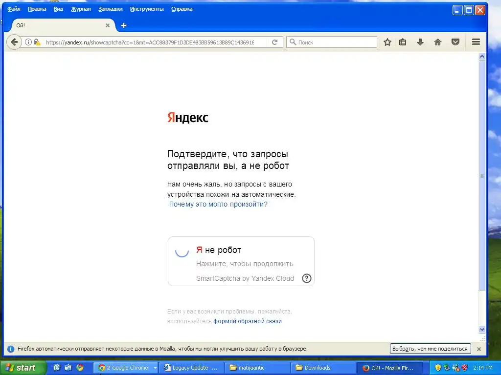
Task: Open the "формой обратной связи" link
Action: click(248, 321)
